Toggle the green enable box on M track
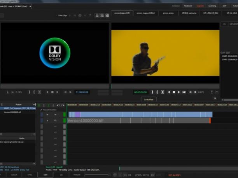 (65, 114)
